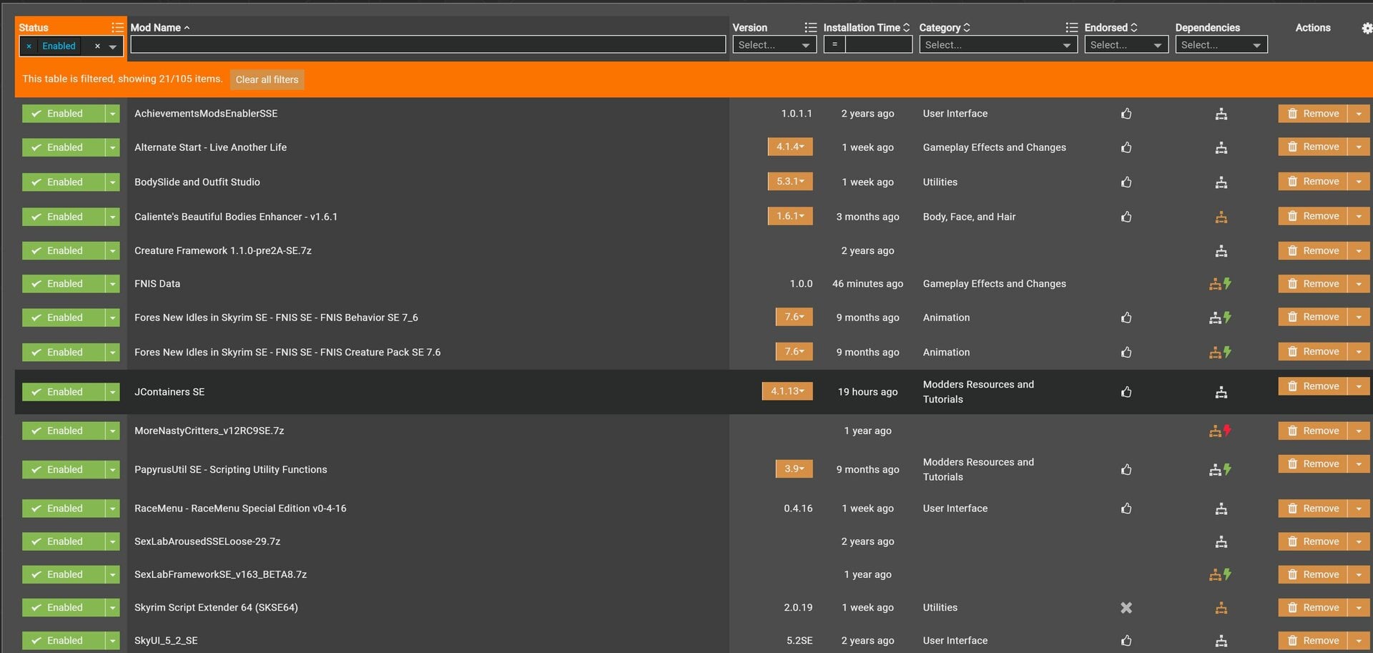
Task: Endorse AchievementsModsEnablerSSE with thumbs-up icon
Action: [1126, 114]
